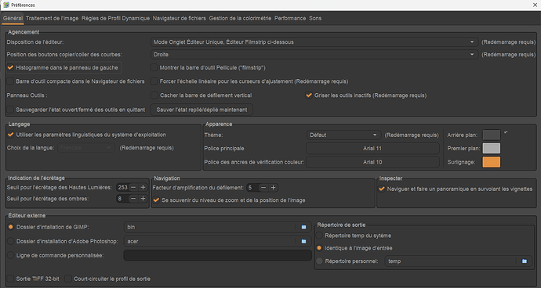Viewport: 541px width, 288px height.
Task: Click the Photoshop folder path field 'acer'
Action: click(x=210, y=241)
